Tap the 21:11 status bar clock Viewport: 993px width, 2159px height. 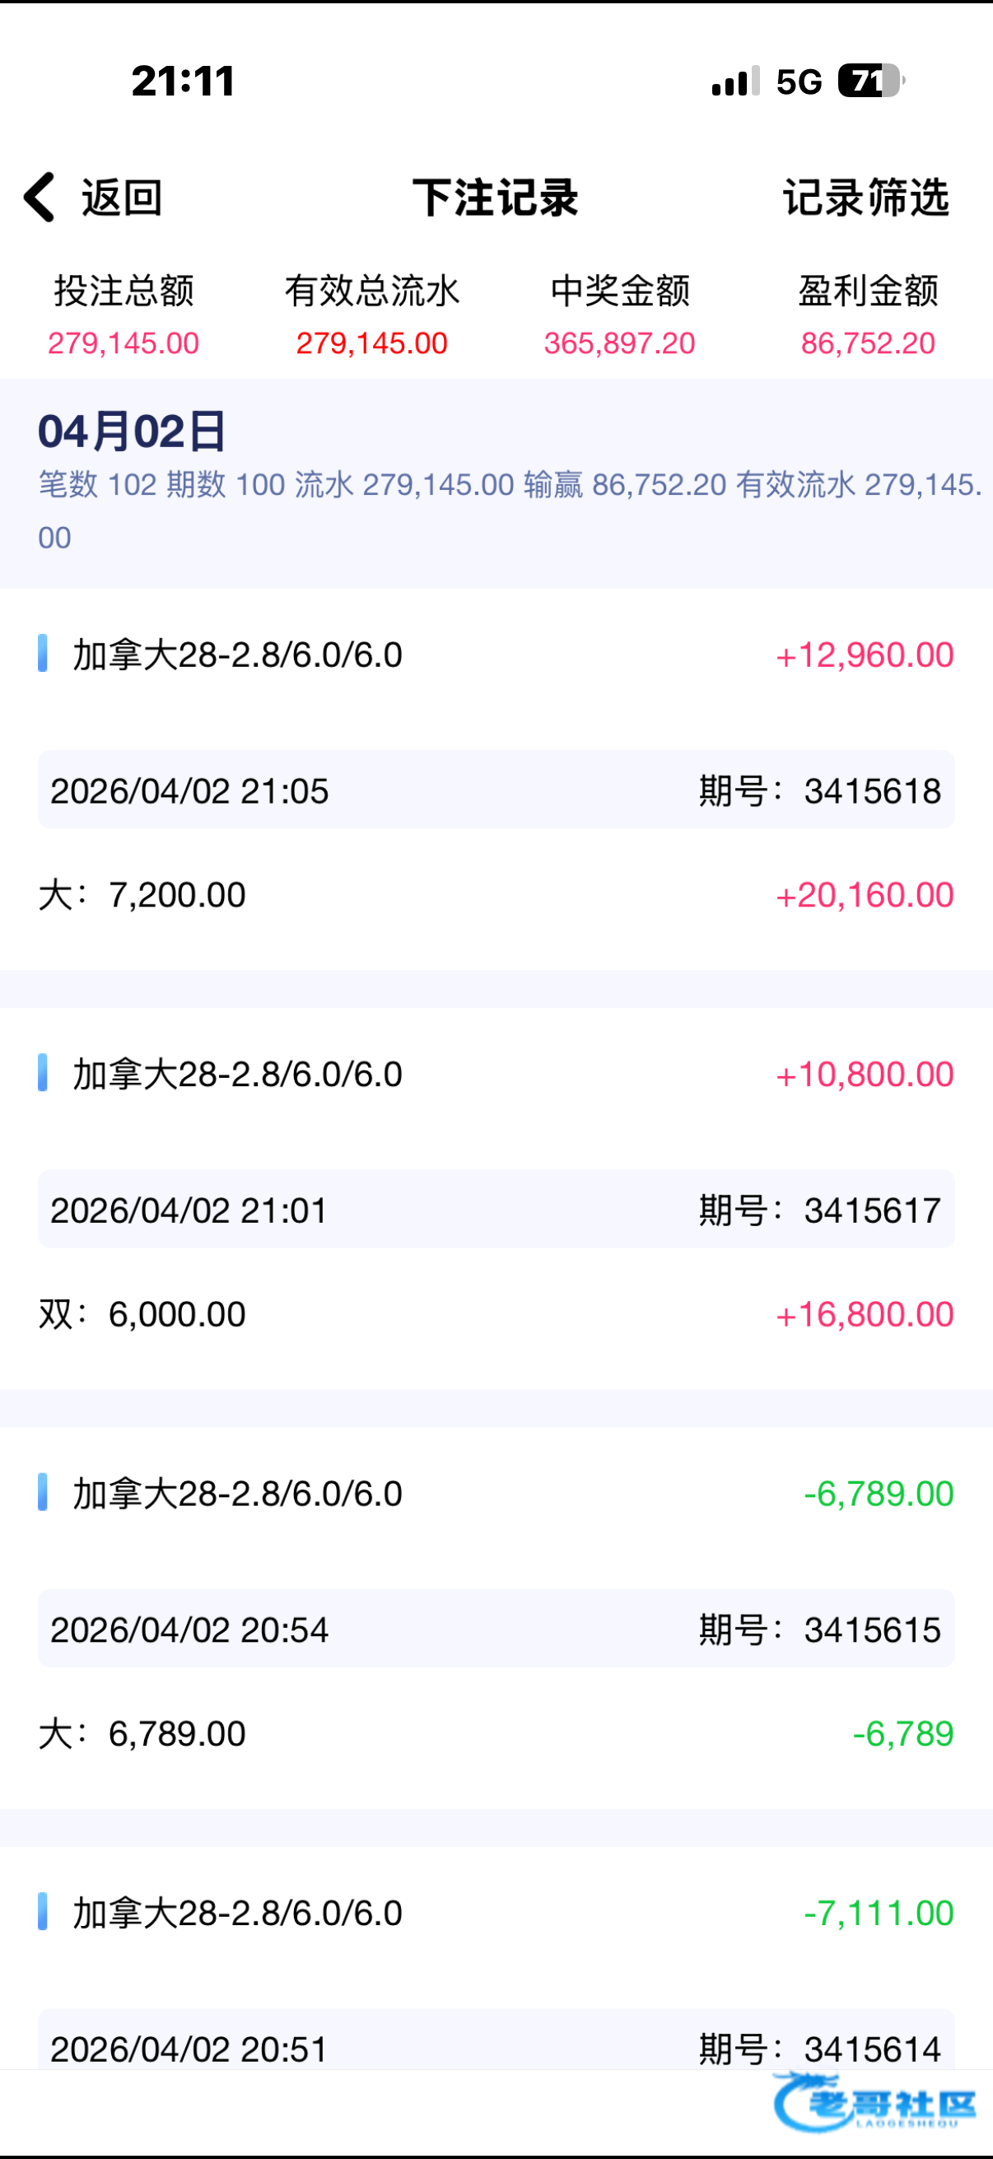[x=183, y=82]
